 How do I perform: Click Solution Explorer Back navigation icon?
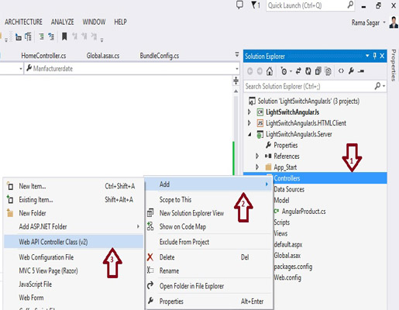[249, 71]
